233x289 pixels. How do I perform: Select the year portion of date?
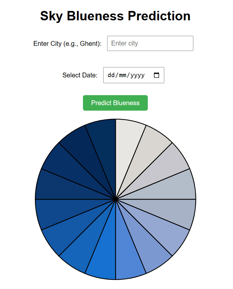click(x=137, y=75)
